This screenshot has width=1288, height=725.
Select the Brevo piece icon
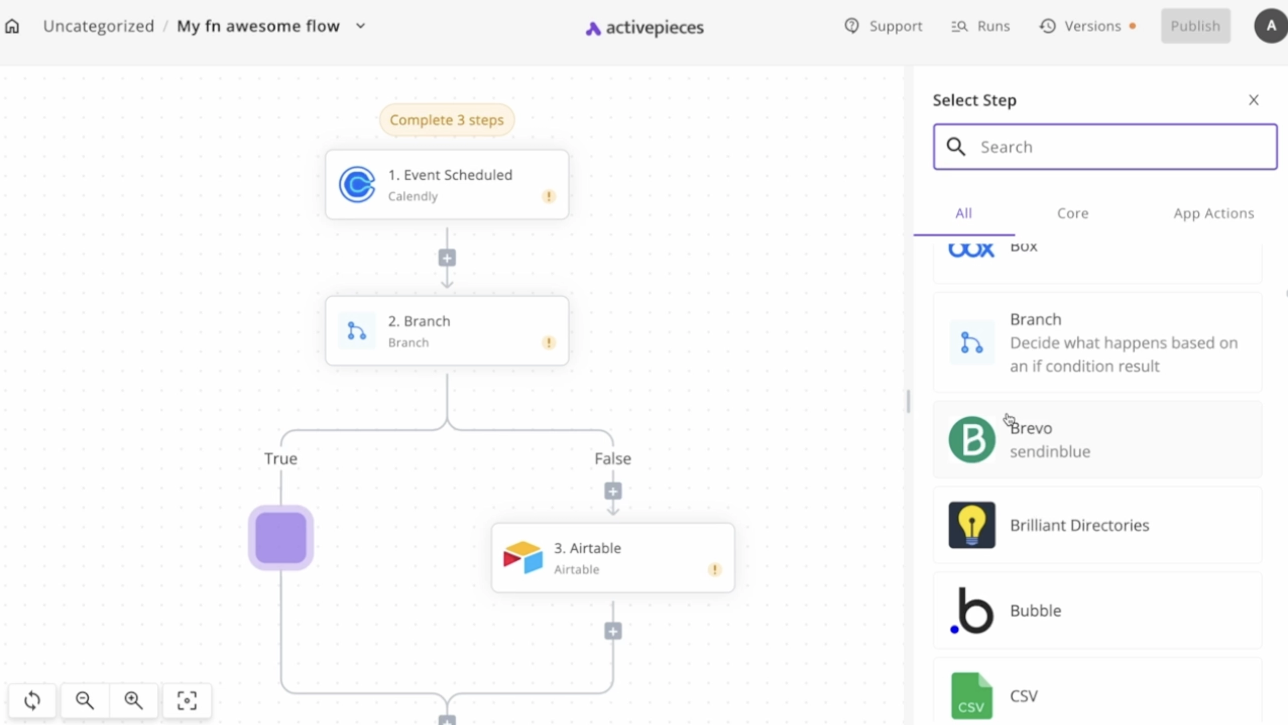click(x=971, y=439)
